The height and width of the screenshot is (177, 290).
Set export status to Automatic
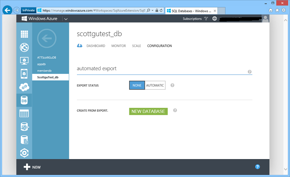point(155,85)
